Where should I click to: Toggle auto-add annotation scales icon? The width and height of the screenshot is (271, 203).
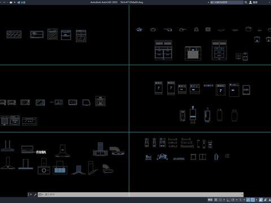265,200
